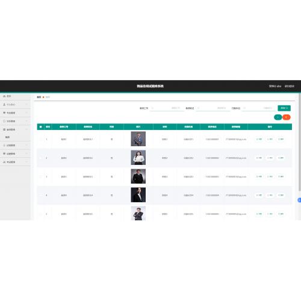Click the person icon of second sidebar item
Viewport: 301px width, 301px height.
pos(4,105)
